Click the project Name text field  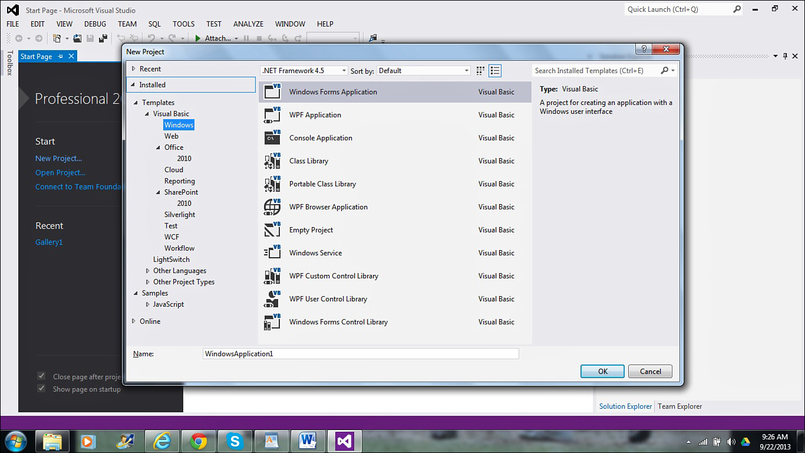361,354
